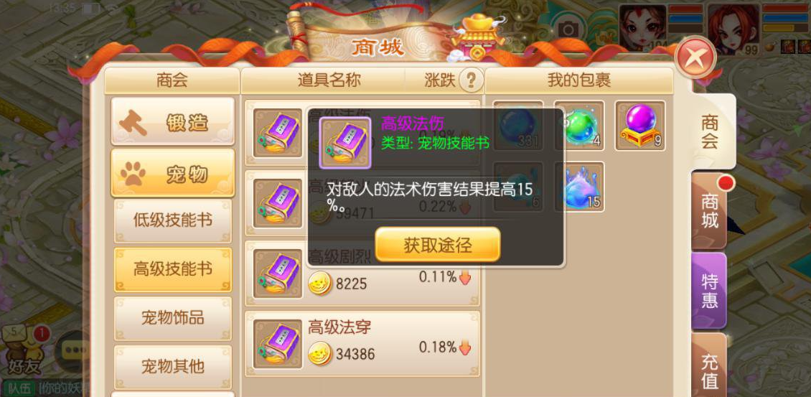This screenshot has height=397, width=811.
Task: Tap the blue crystal item with count 15
Action: click(x=579, y=187)
